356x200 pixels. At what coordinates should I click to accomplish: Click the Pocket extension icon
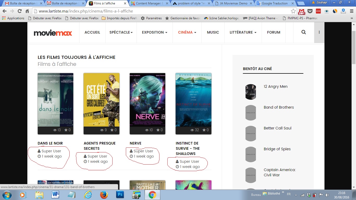click(x=310, y=11)
